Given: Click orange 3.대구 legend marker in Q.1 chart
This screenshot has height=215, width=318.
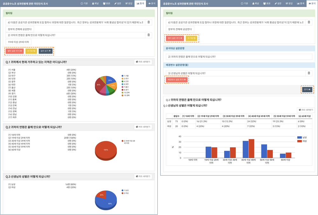Looking at the screenshot, I should coord(122,79).
